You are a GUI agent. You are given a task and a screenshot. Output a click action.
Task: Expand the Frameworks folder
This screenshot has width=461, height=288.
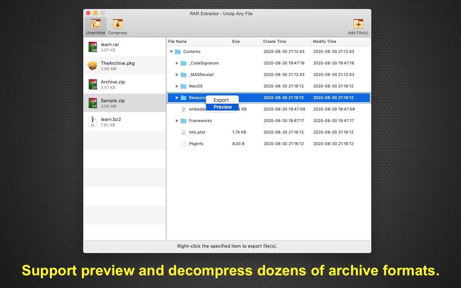tap(177, 121)
